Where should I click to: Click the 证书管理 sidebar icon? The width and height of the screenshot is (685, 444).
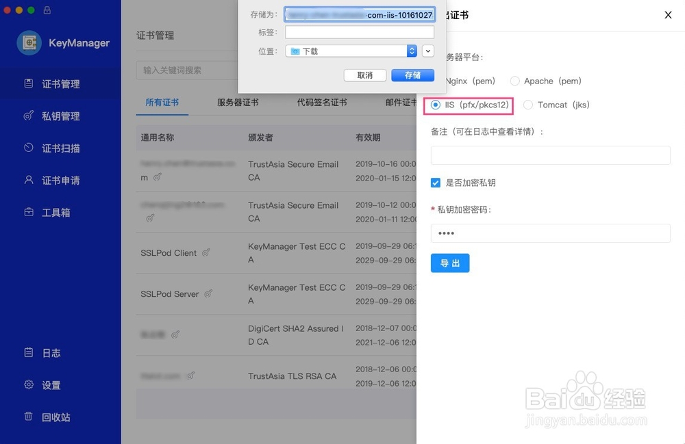[x=28, y=83]
